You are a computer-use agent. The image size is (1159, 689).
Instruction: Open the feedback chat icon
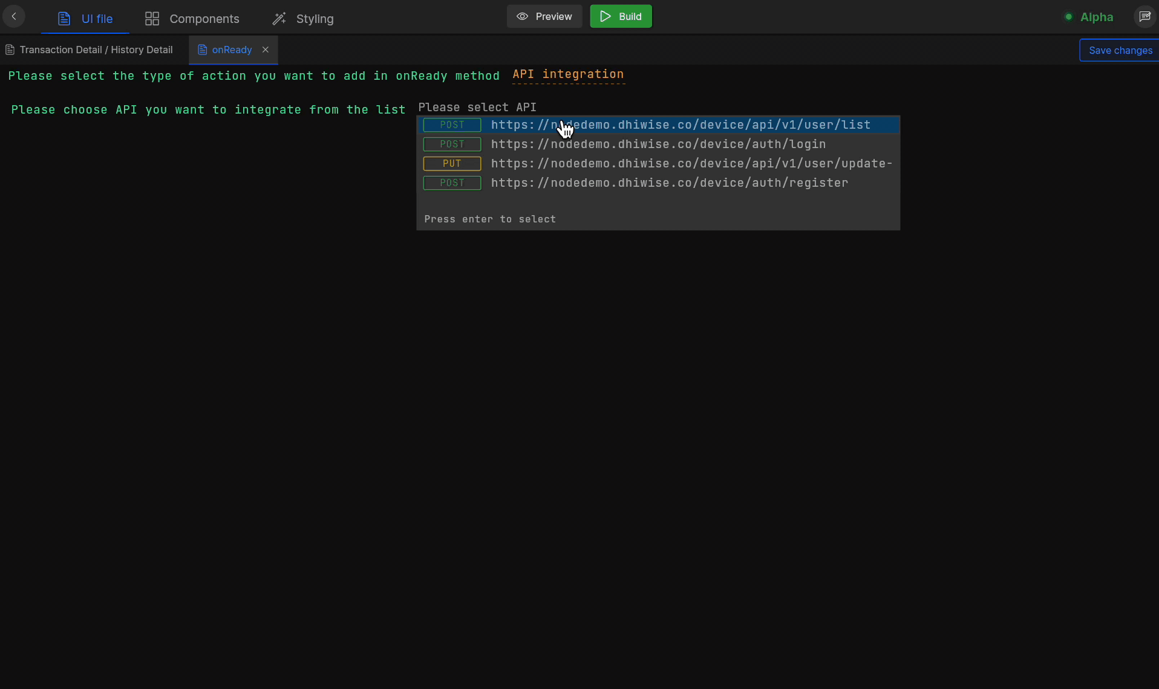(1145, 16)
